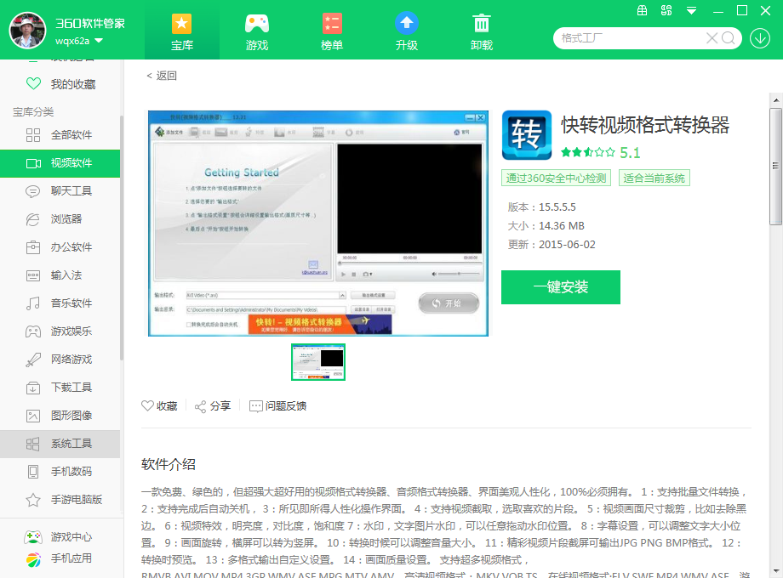This screenshot has height=578, width=783.
Task: Open the 卸载 uninstall tab
Action: (x=482, y=31)
